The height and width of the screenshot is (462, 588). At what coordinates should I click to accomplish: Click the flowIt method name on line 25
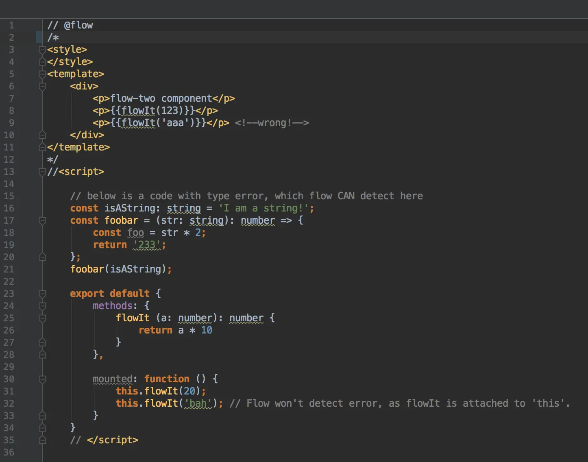coord(133,318)
